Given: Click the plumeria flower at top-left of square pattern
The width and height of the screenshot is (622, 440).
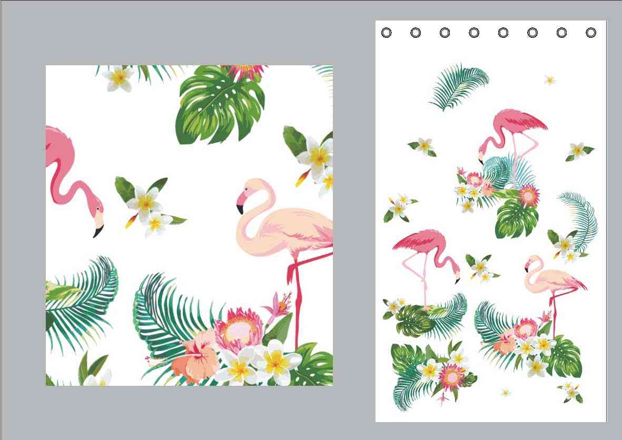Looking at the screenshot, I should 119,78.
